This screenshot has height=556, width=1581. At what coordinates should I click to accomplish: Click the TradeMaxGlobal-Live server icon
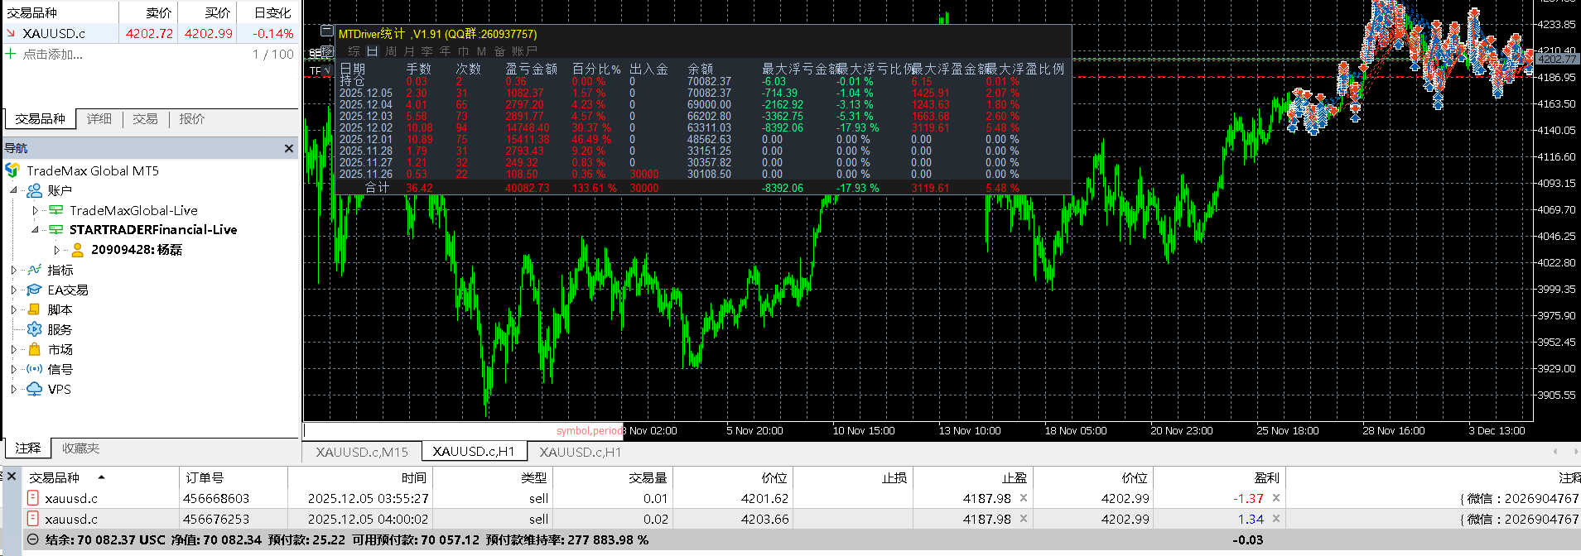tap(56, 210)
